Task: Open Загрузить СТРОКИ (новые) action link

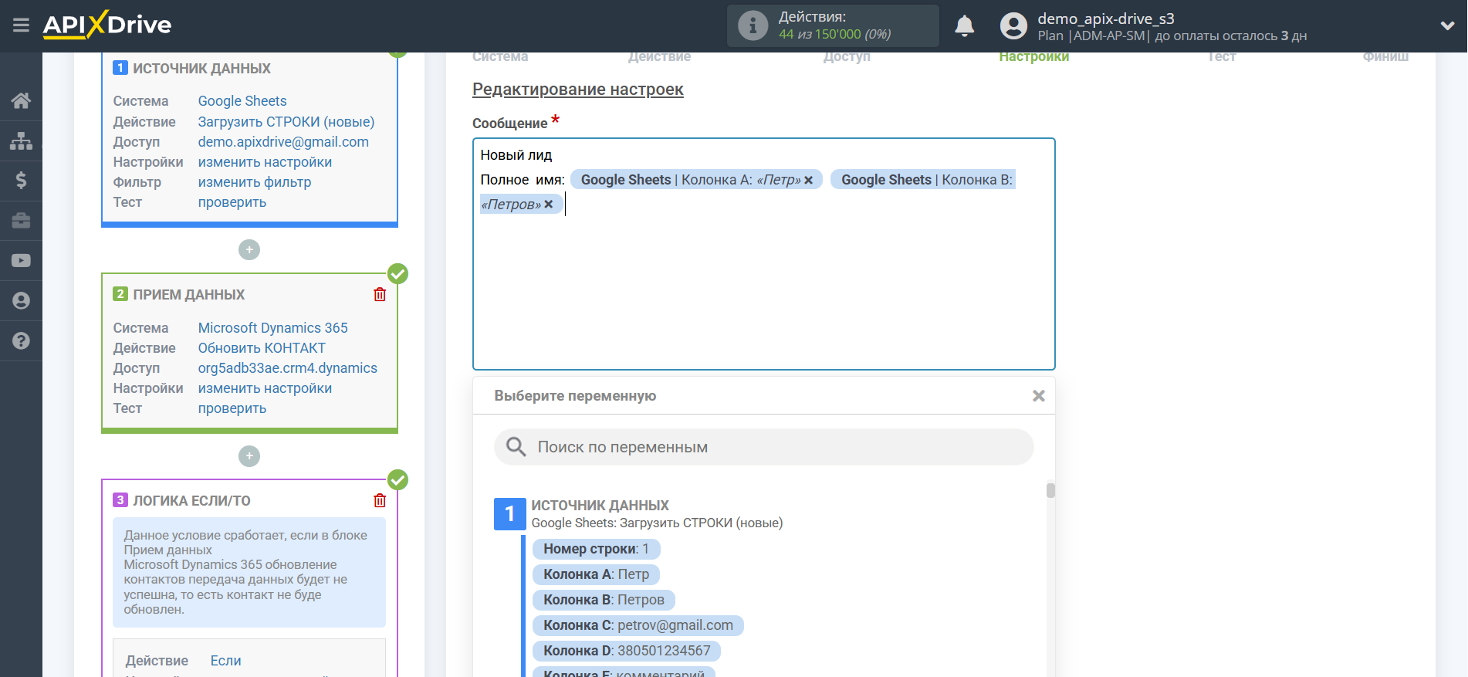Action: click(x=286, y=122)
